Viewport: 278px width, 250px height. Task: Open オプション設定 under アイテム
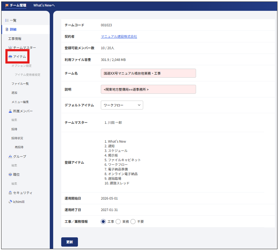tap(21, 66)
